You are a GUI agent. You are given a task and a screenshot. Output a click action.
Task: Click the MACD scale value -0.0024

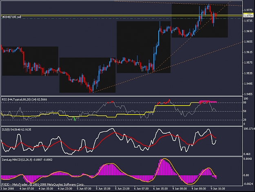click(248, 184)
